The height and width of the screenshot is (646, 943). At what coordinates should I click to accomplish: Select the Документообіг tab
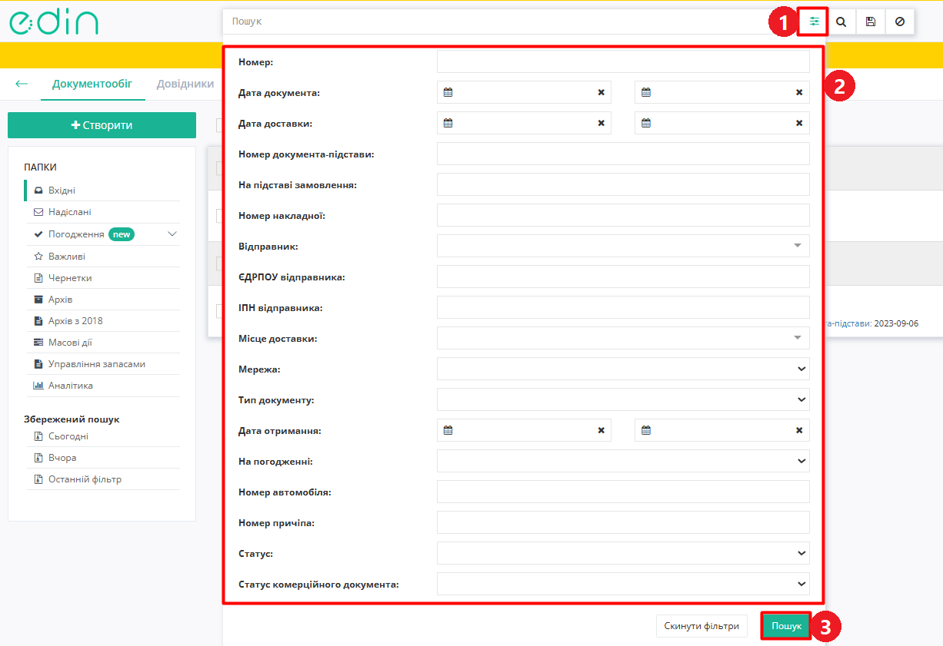tap(92, 84)
